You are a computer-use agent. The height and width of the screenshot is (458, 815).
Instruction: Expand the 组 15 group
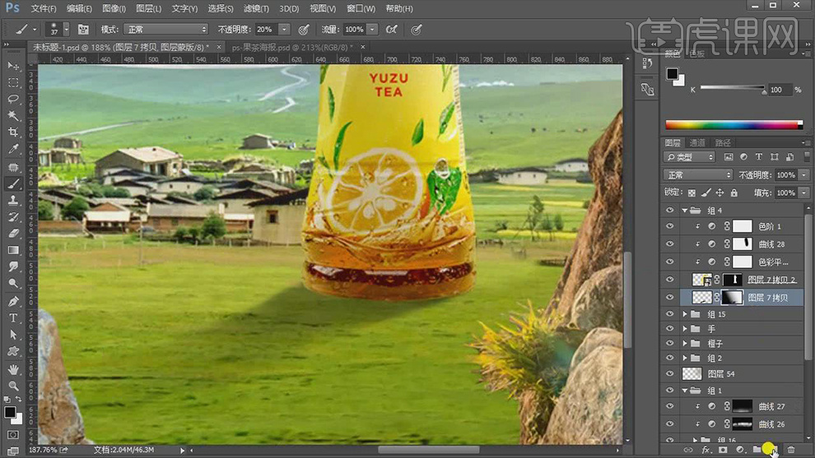[685, 314]
